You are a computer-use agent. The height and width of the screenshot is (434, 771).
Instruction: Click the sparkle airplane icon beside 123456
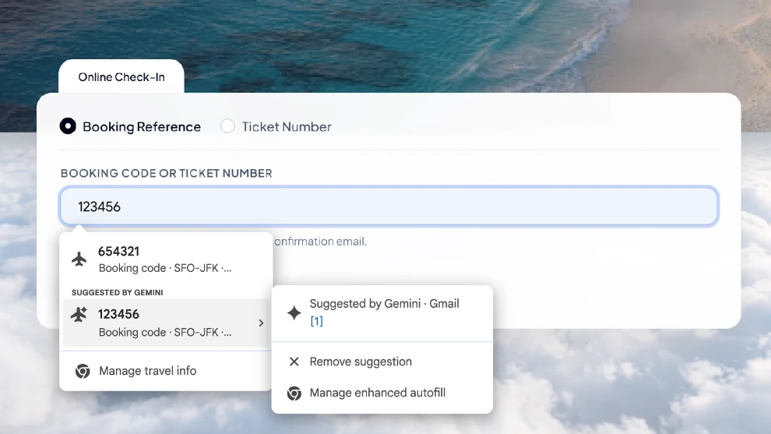tap(79, 314)
